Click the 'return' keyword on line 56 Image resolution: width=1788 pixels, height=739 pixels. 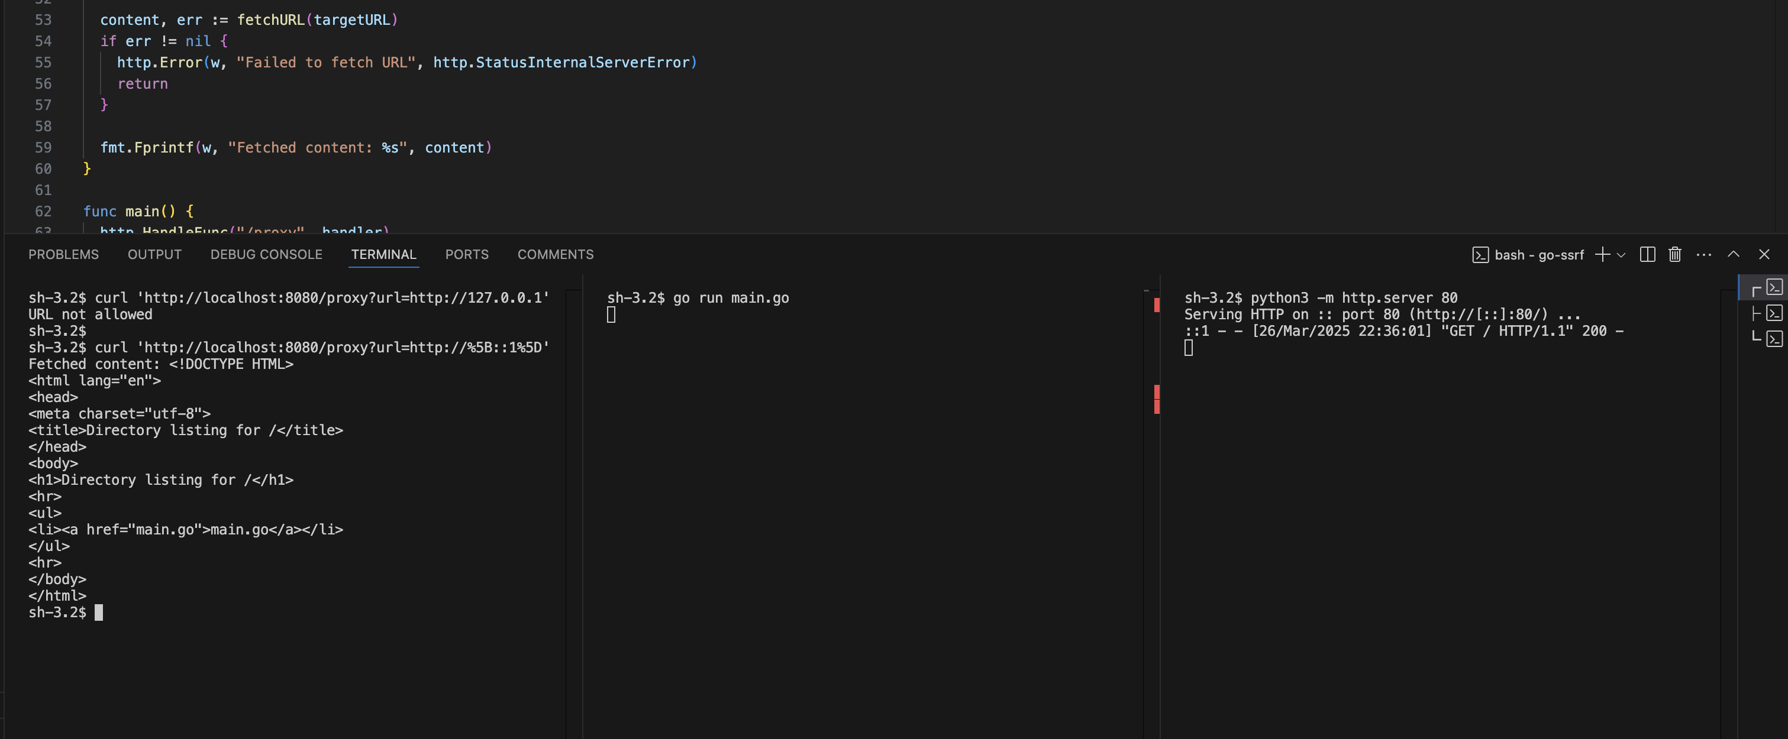[142, 84]
